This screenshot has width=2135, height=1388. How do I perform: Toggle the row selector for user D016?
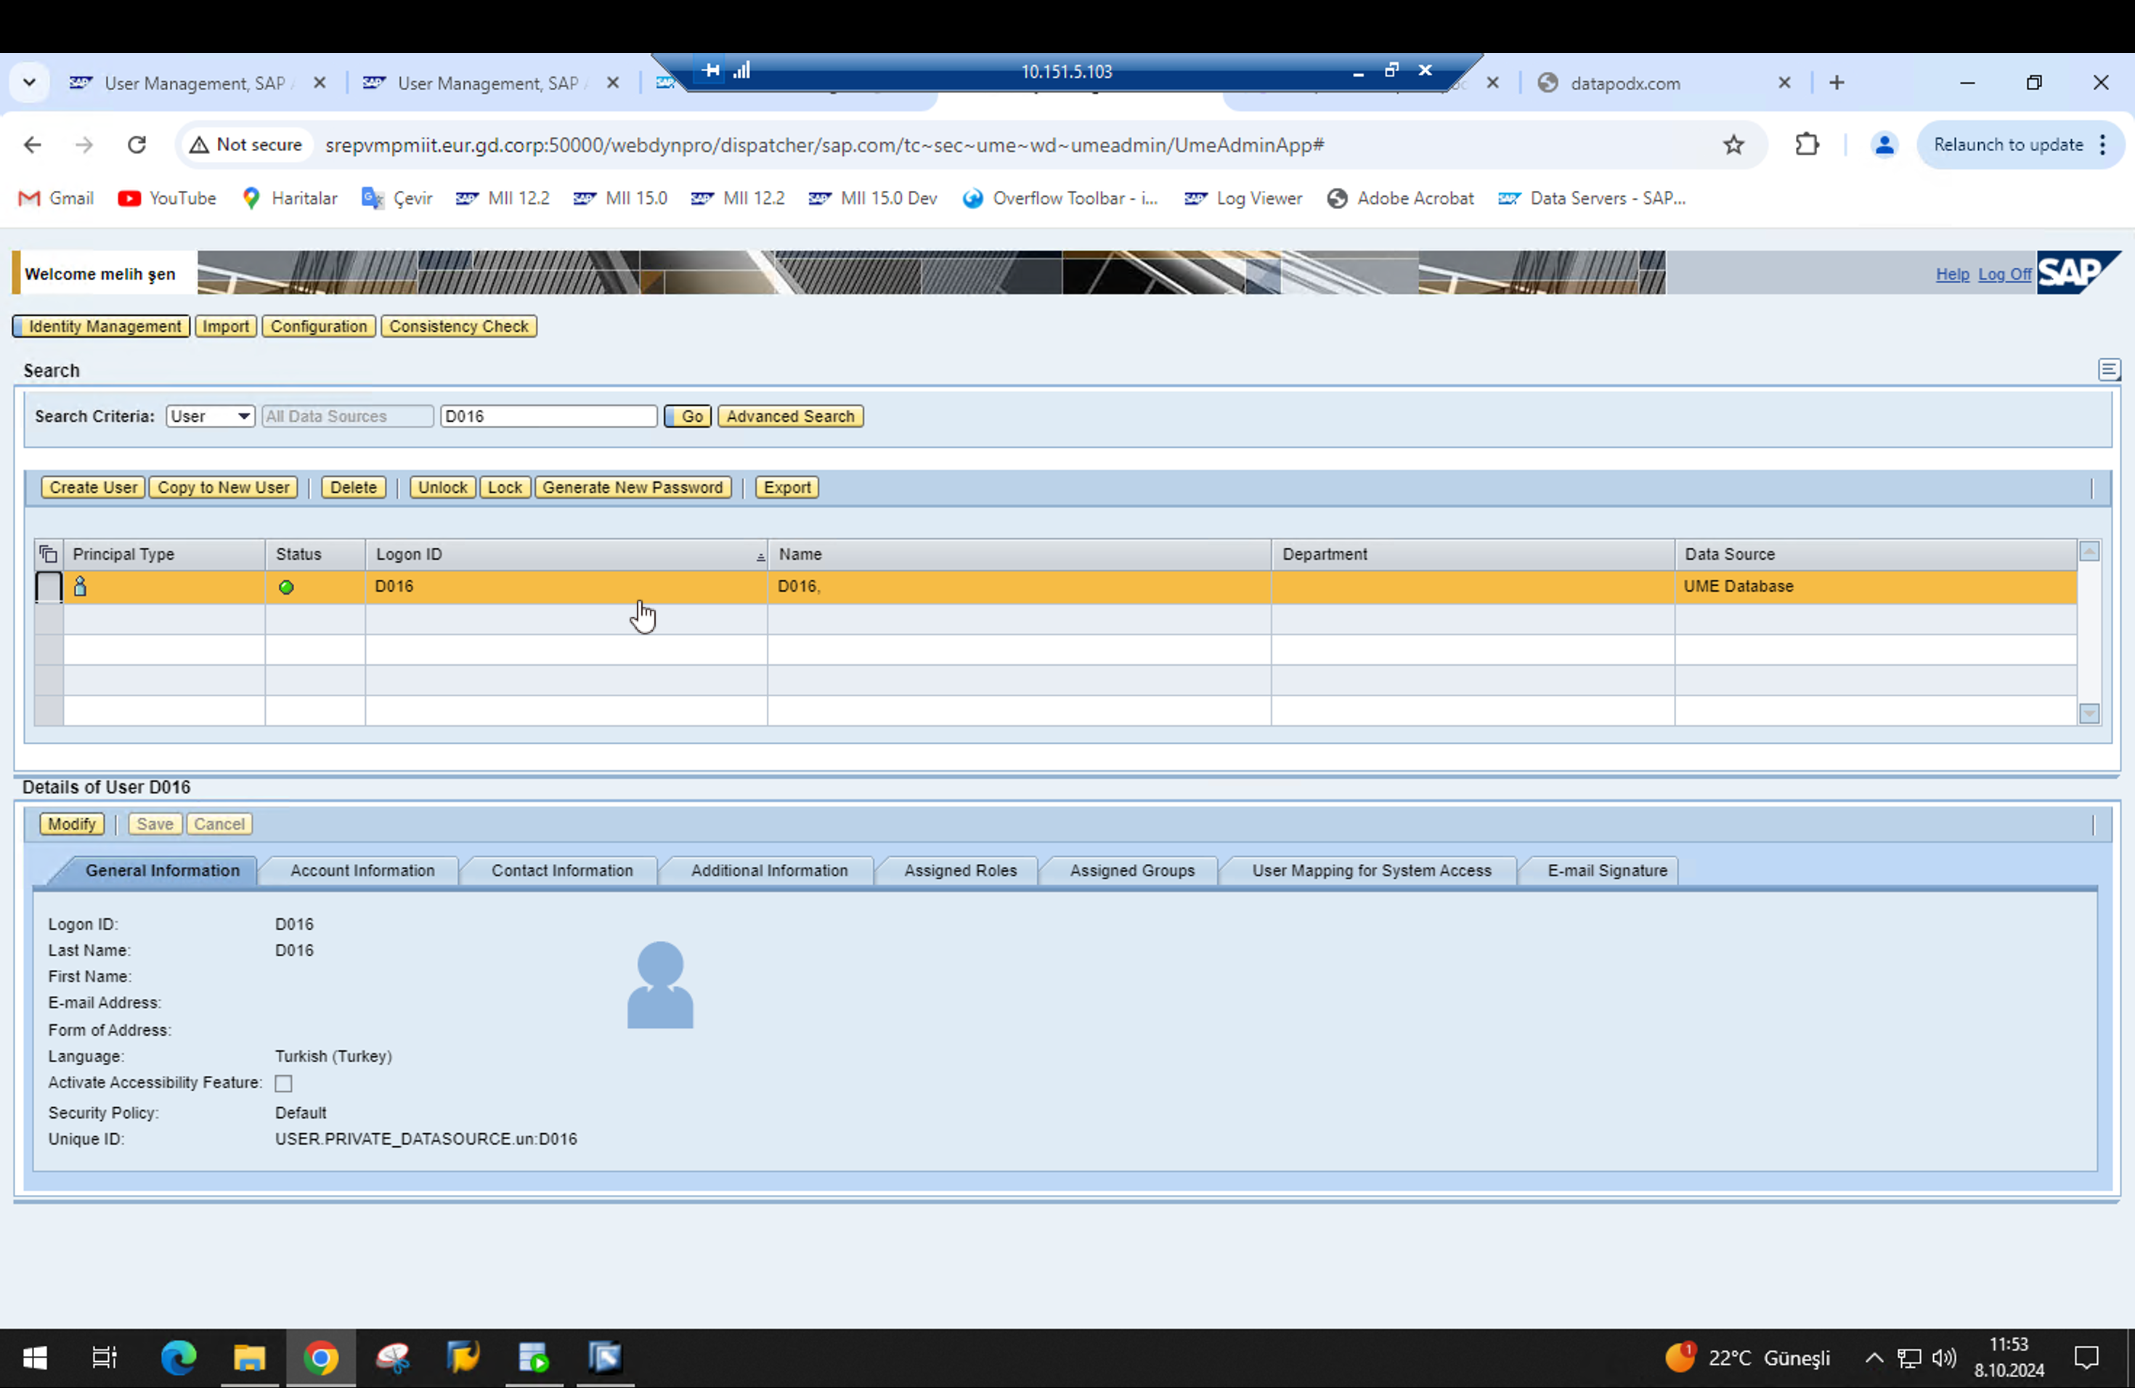[49, 587]
